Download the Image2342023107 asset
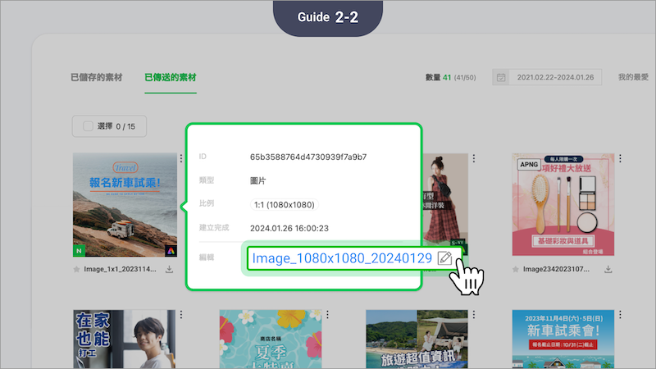656x369 pixels. 608,269
